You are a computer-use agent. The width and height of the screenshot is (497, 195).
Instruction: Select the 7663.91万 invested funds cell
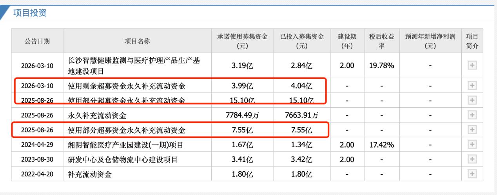(x=301, y=115)
